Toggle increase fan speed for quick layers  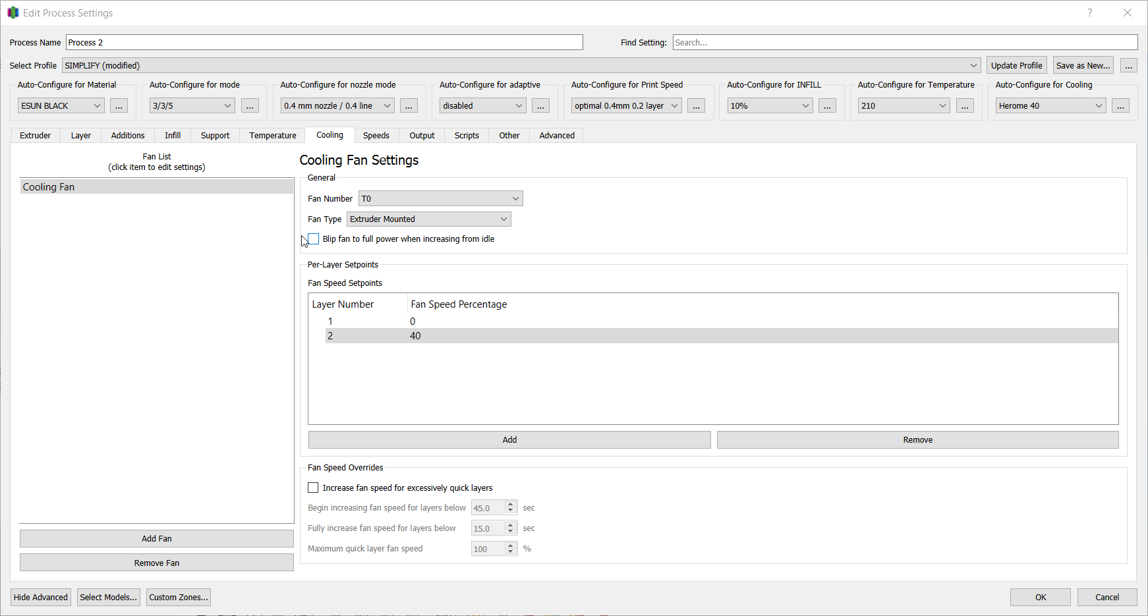[313, 488]
